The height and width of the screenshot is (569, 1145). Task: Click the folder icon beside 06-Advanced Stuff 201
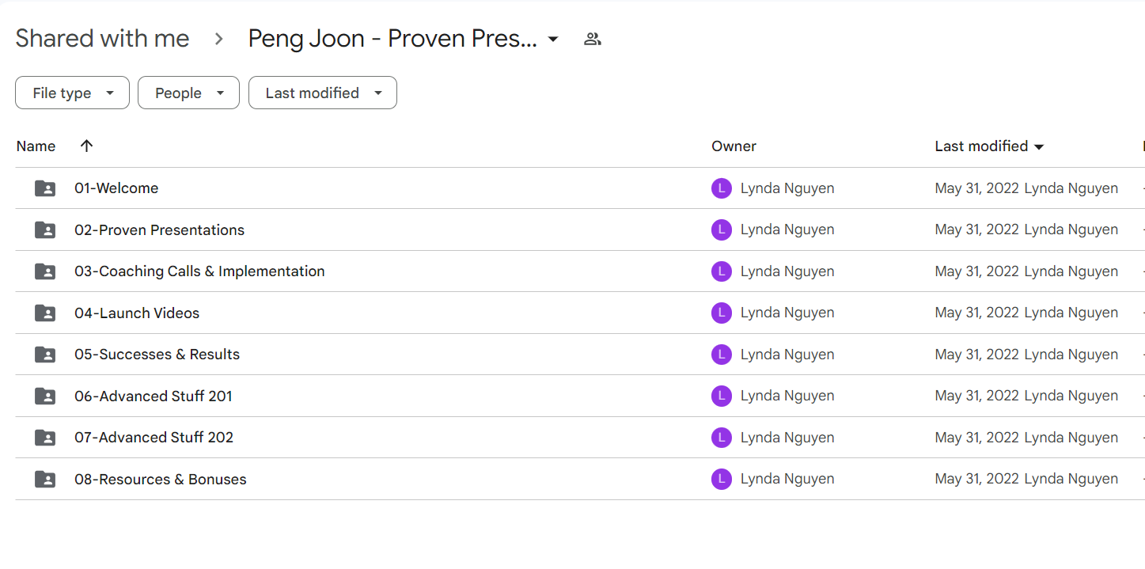point(45,396)
